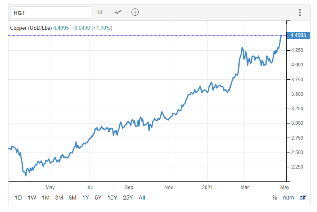Image resolution: width=317 pixels, height=212 pixels.
Task: Select the 6M time range
Action: tap(73, 198)
